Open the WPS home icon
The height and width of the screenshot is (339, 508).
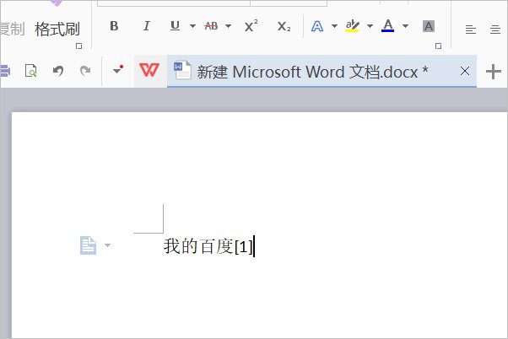149,71
